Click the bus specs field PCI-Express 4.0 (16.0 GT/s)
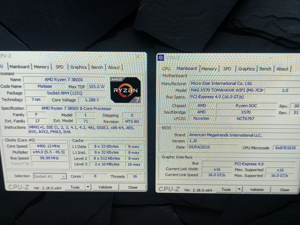Screen dimensions: 300x225 (245, 97)
